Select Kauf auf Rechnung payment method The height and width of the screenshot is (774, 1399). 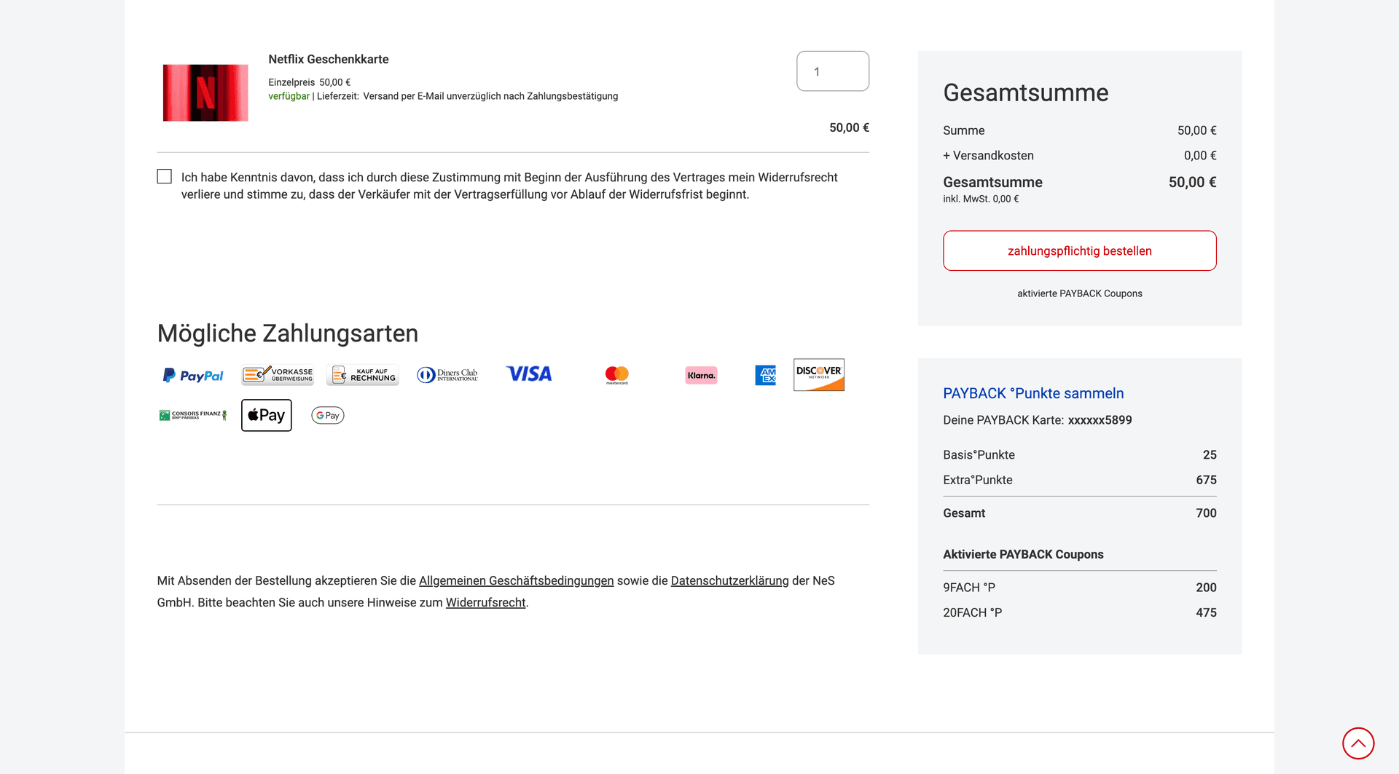click(x=362, y=374)
